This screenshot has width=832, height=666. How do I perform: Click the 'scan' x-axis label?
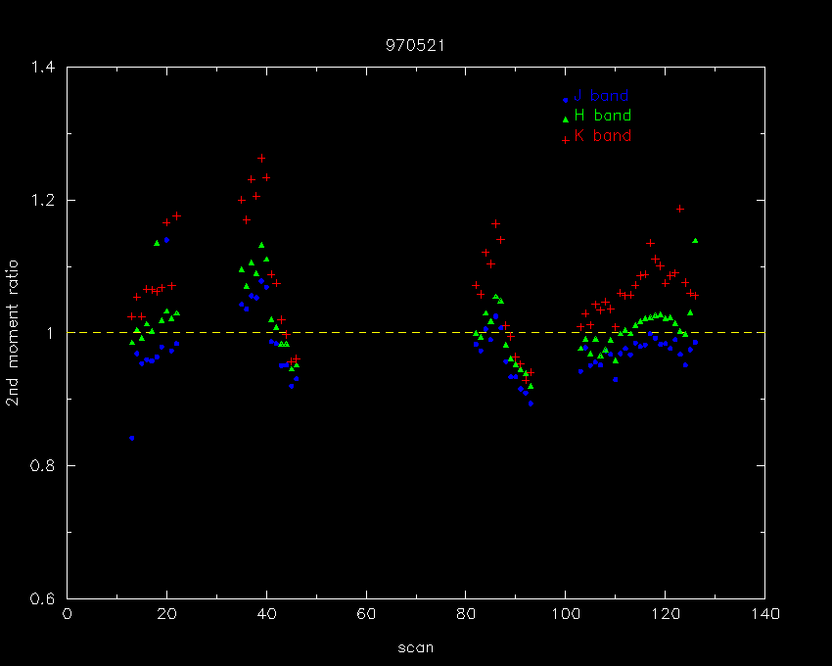[x=415, y=648]
